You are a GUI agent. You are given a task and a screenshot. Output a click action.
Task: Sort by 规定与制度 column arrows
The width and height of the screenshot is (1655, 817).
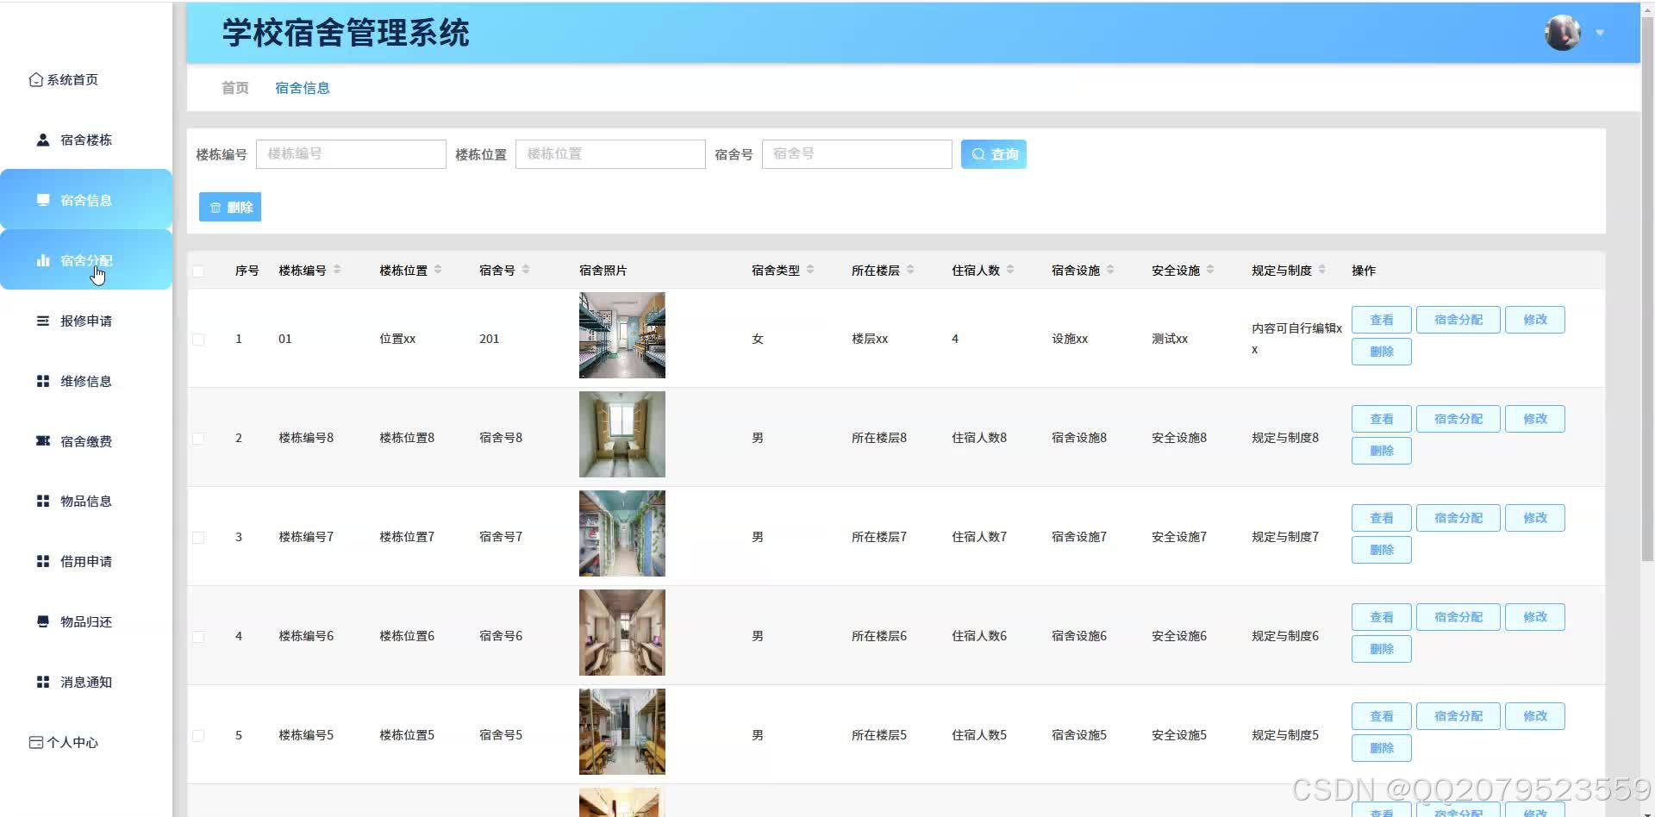[x=1322, y=270]
